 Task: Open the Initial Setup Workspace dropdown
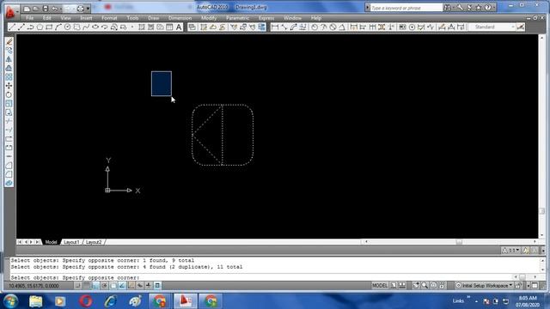click(x=484, y=286)
